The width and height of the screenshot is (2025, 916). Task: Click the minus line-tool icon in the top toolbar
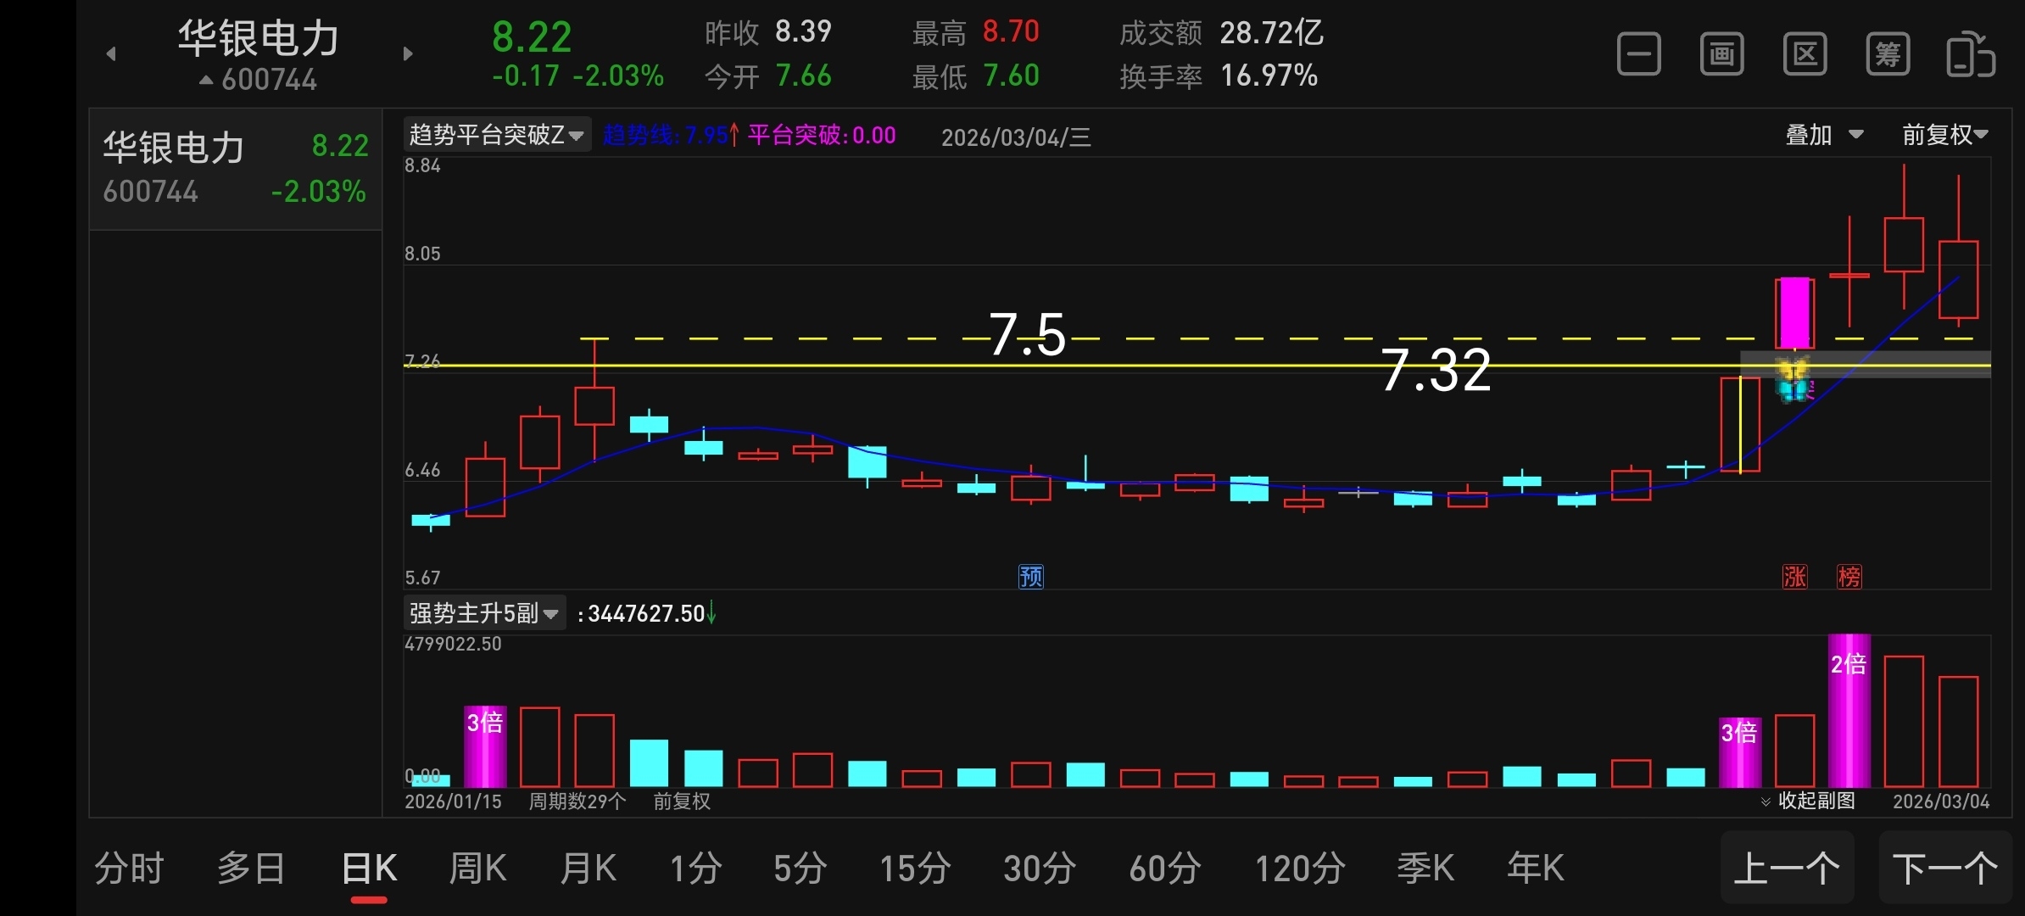[1638, 55]
